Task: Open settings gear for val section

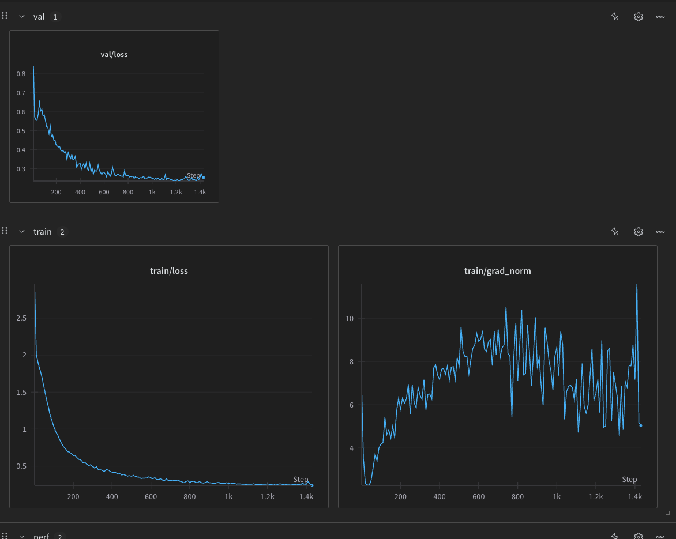Action: point(638,17)
